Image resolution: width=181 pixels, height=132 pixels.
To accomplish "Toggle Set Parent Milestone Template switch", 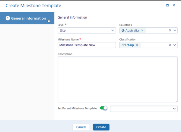I will point(103,108).
